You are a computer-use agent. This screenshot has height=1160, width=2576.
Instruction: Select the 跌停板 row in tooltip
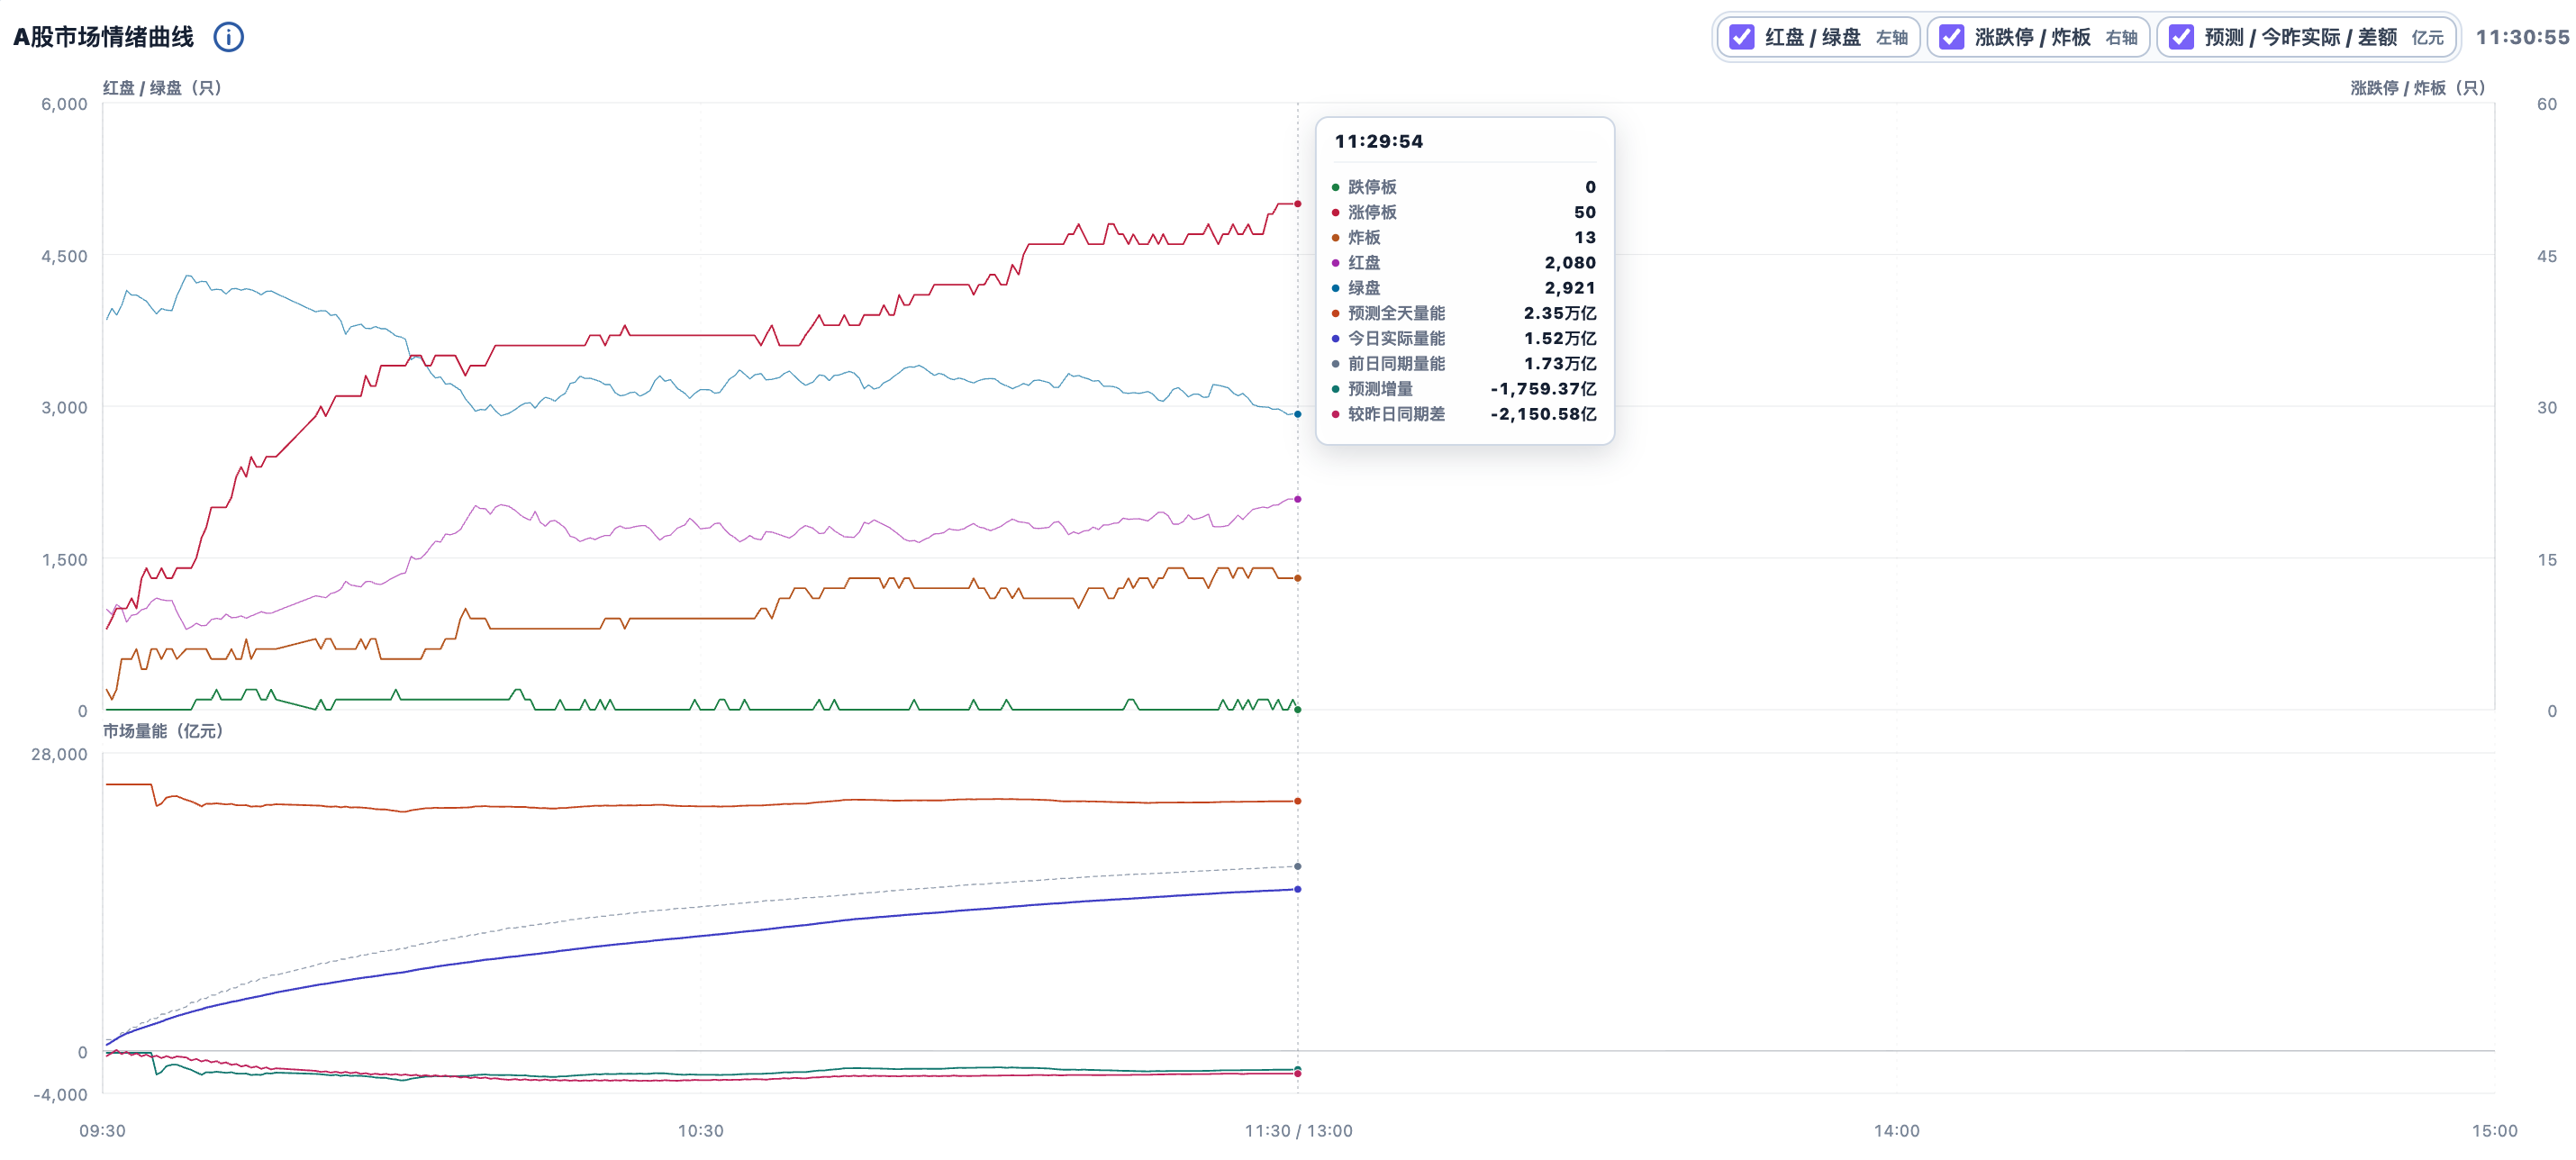point(1465,187)
